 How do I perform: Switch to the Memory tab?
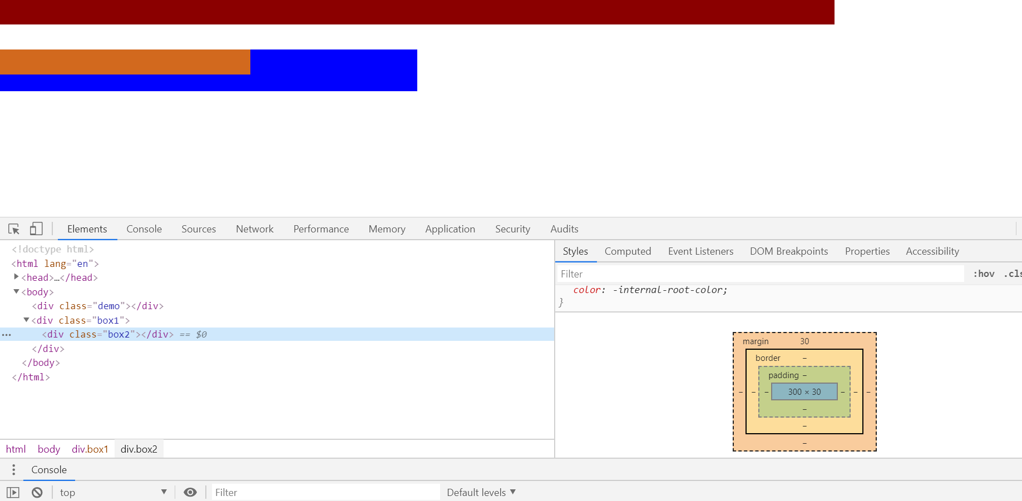coord(387,229)
